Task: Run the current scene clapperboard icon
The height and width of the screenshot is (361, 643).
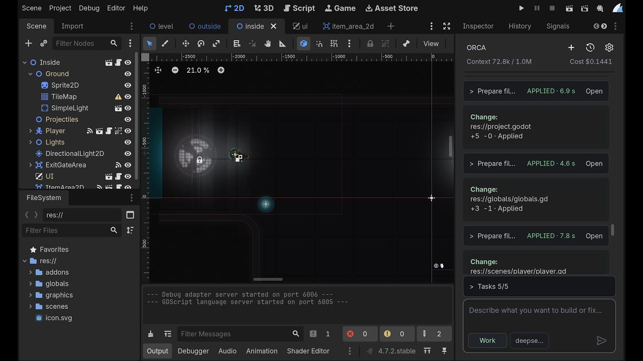Action: pos(569,8)
